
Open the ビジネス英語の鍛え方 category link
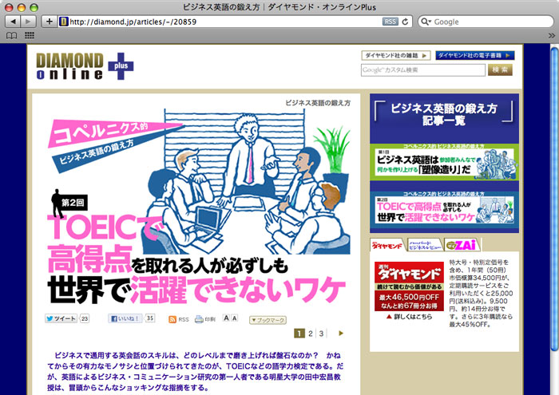(318, 103)
